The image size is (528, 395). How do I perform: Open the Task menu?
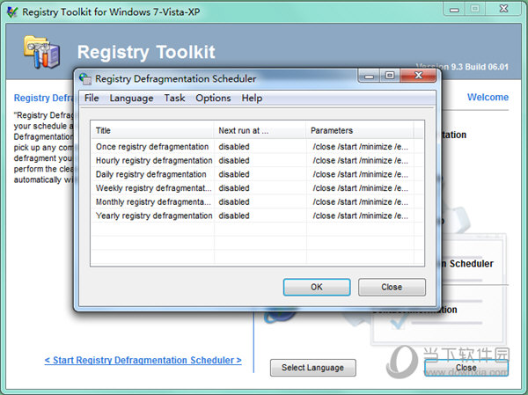(174, 98)
